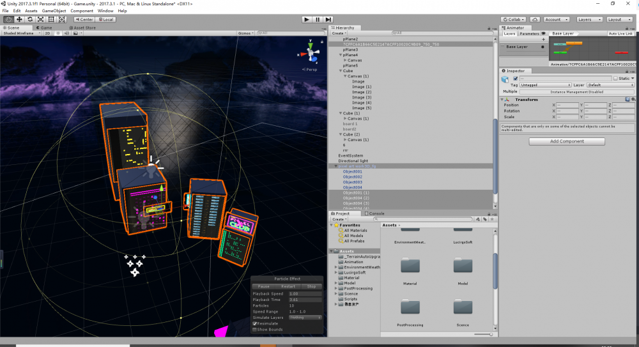639x347 pixels.
Task: Open the cloud services panel icon
Action: pos(535,19)
